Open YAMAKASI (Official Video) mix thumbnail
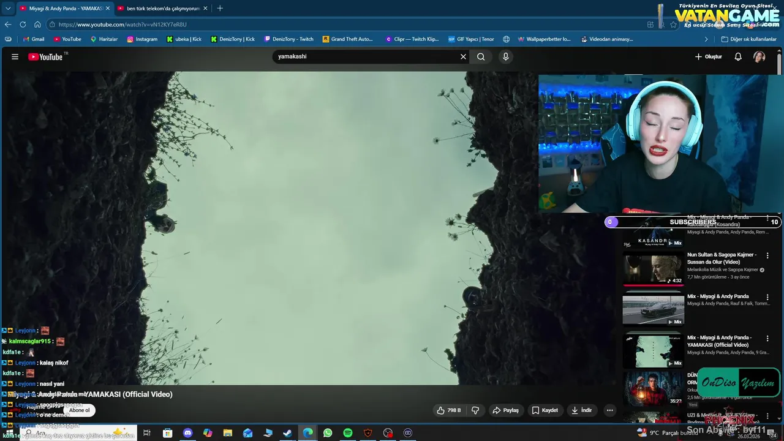This screenshot has width=784, height=441. 654,350
